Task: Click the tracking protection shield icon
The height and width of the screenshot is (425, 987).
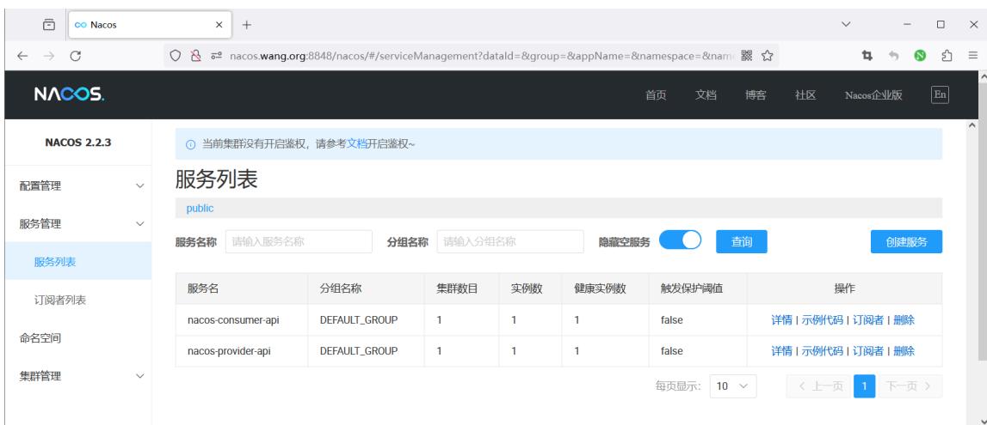Action: (176, 56)
